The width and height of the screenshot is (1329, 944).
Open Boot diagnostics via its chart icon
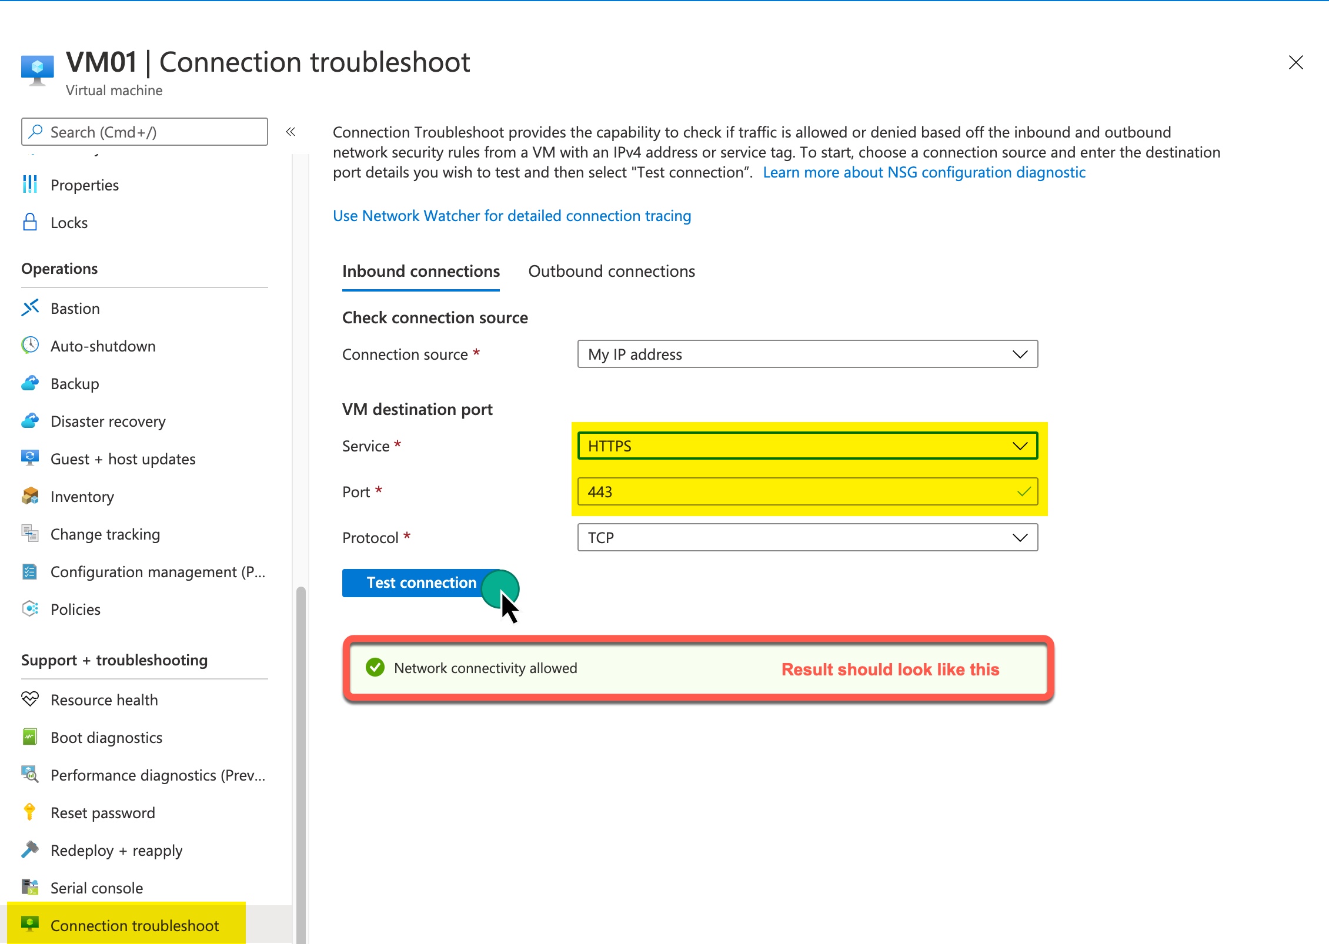coord(30,737)
